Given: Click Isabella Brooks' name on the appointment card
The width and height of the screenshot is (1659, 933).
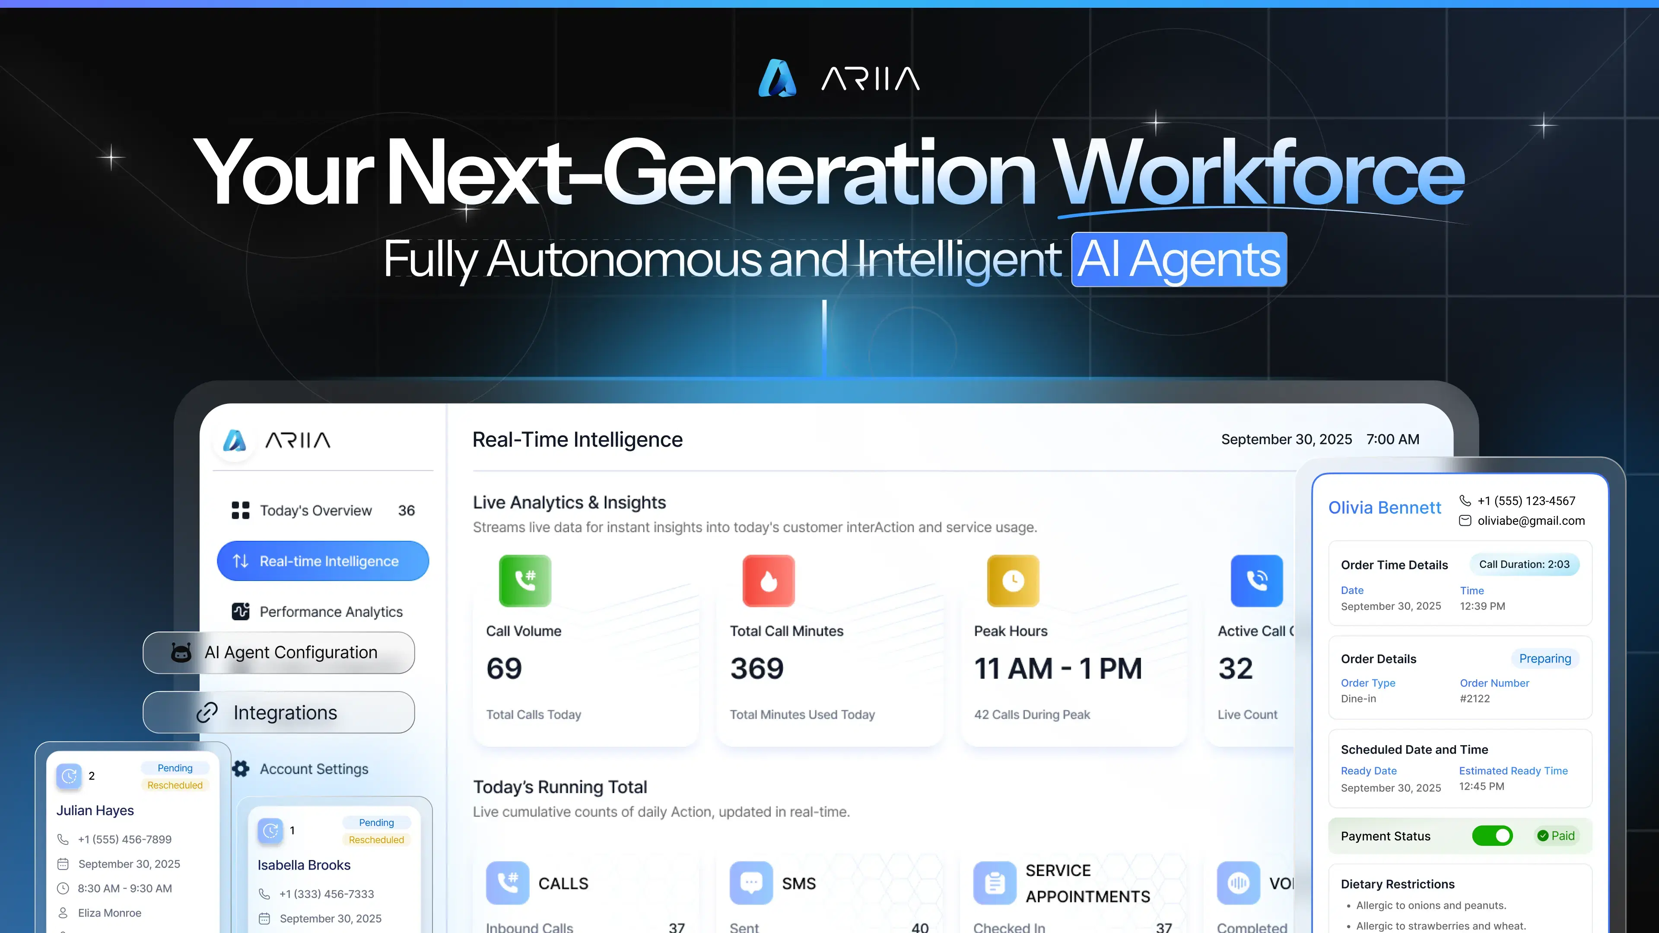Looking at the screenshot, I should [x=304, y=865].
